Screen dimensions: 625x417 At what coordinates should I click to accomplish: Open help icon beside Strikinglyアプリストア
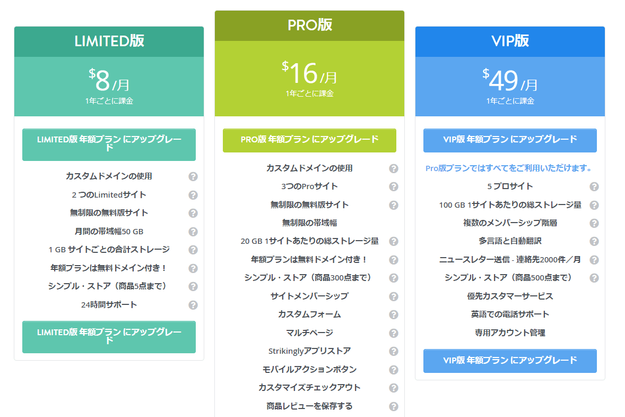(394, 351)
